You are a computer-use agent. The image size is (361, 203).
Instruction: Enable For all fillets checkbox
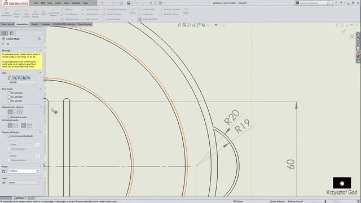click(9, 97)
